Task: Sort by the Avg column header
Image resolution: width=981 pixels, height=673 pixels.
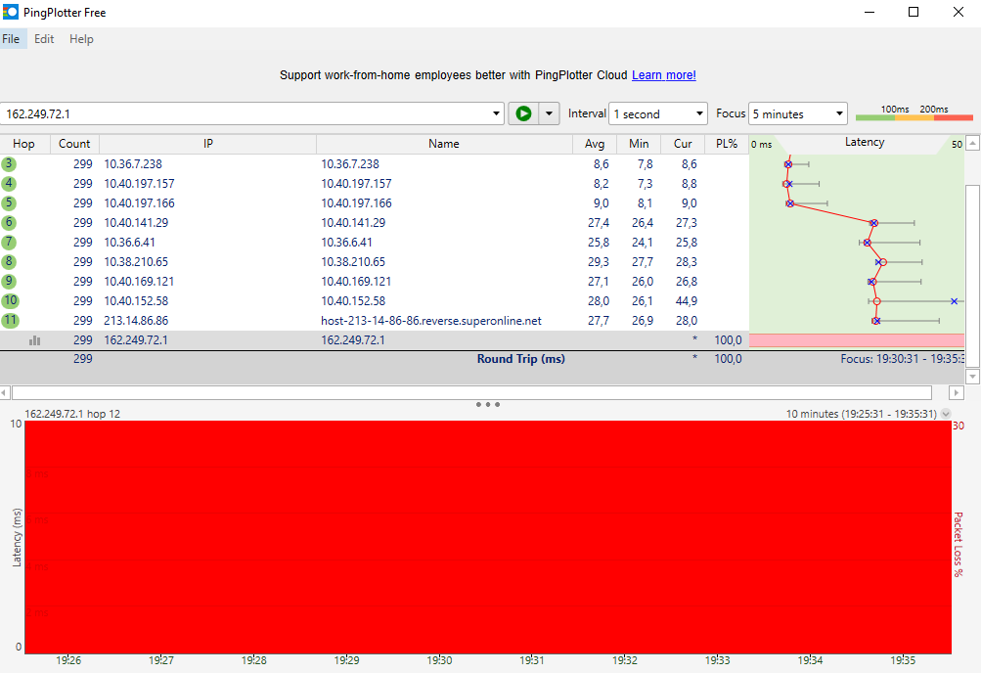Action: [x=595, y=144]
